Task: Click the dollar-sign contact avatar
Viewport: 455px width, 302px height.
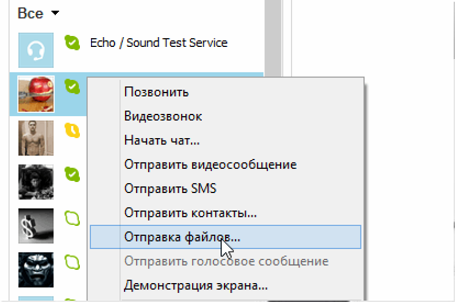Action: pos(36,225)
